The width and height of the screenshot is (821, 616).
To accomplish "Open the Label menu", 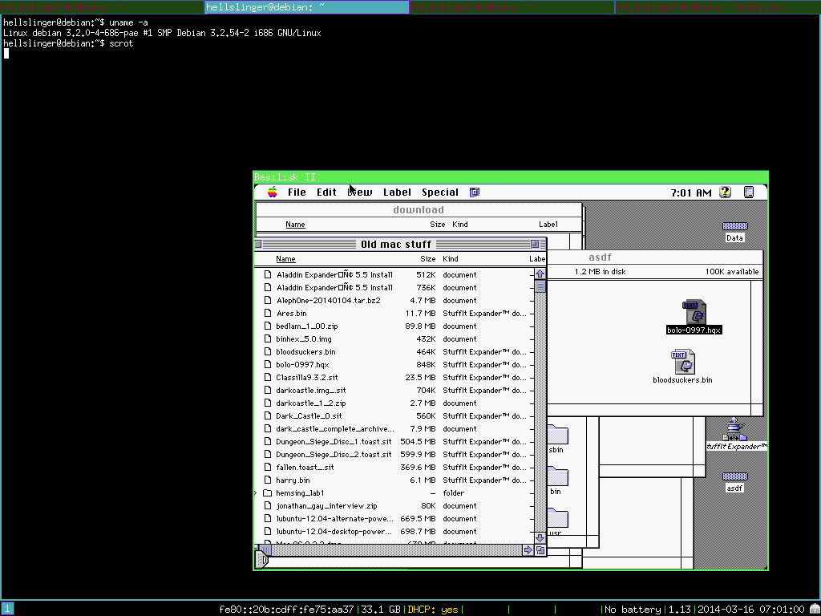I will pos(397,192).
